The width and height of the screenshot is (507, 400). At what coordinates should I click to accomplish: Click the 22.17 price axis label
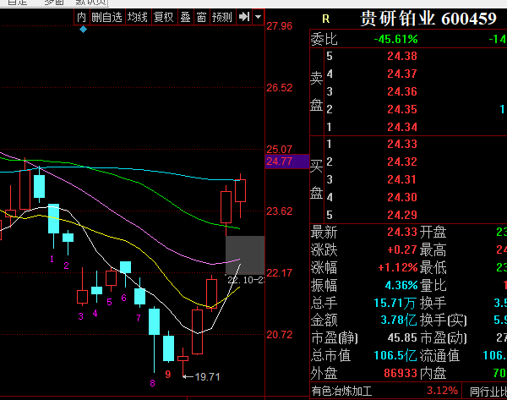280,273
